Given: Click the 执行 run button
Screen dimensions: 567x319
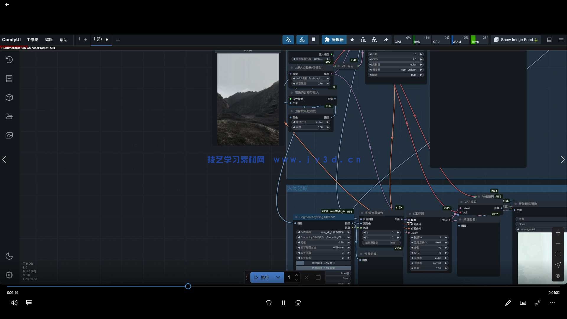Looking at the screenshot, I should click(262, 277).
